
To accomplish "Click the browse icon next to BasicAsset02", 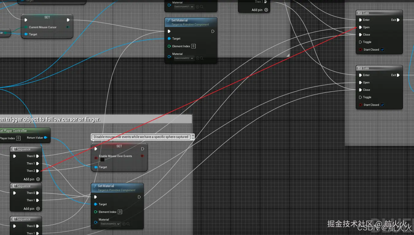I will [x=197, y=58].
